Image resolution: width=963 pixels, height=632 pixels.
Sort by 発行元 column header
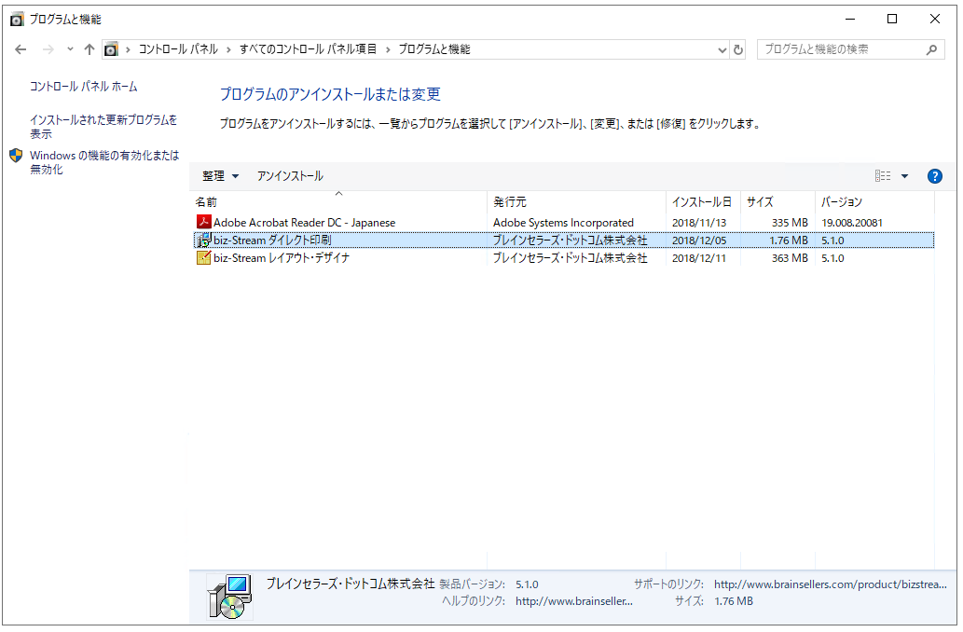(x=577, y=202)
